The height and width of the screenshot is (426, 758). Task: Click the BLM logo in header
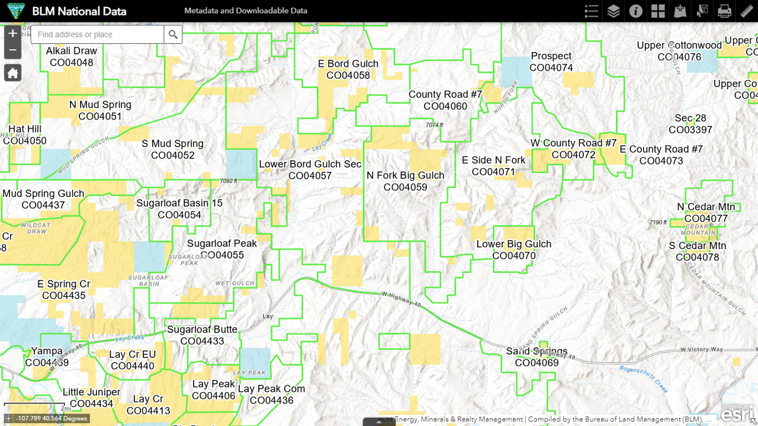(x=13, y=11)
